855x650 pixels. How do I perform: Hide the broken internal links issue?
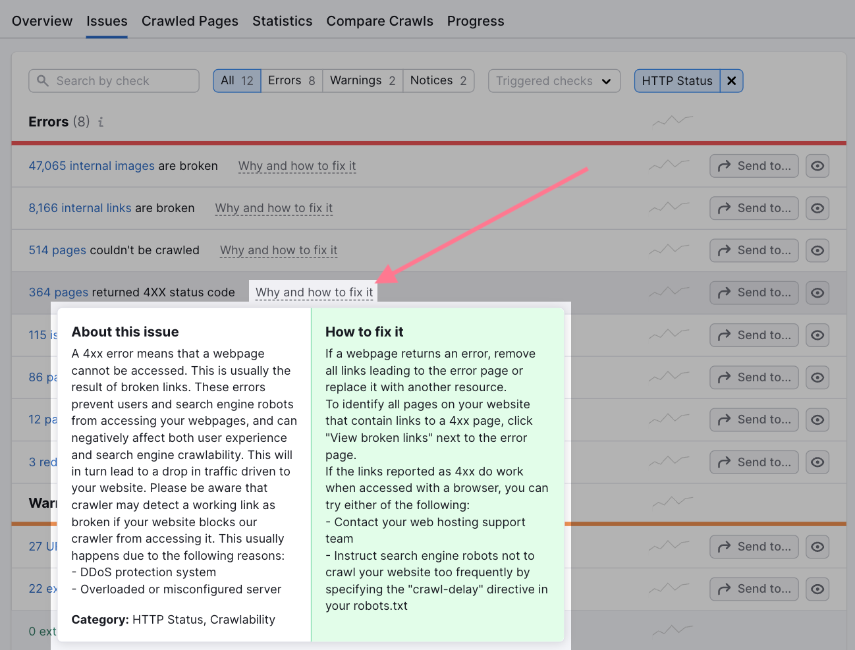[817, 208]
